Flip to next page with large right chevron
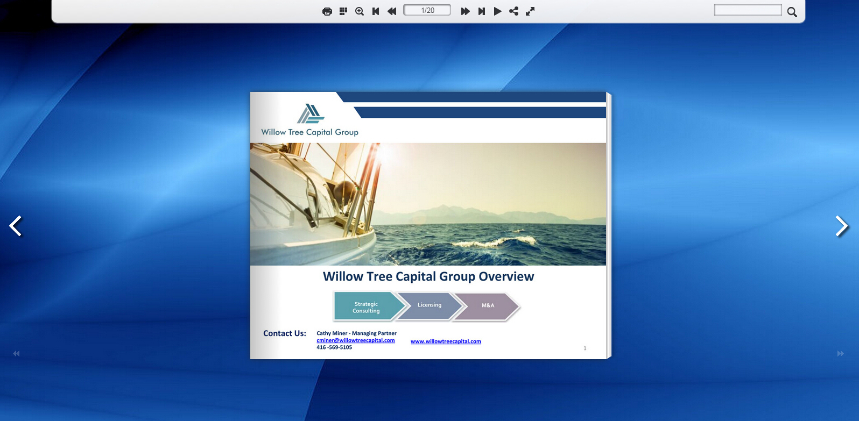This screenshot has width=859, height=421. (842, 226)
